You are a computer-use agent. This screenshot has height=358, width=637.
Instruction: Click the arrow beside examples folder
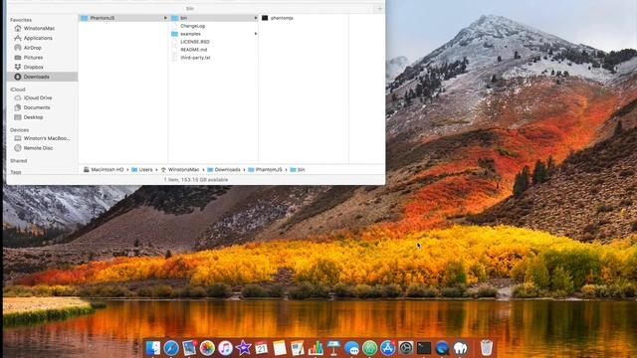tap(256, 34)
